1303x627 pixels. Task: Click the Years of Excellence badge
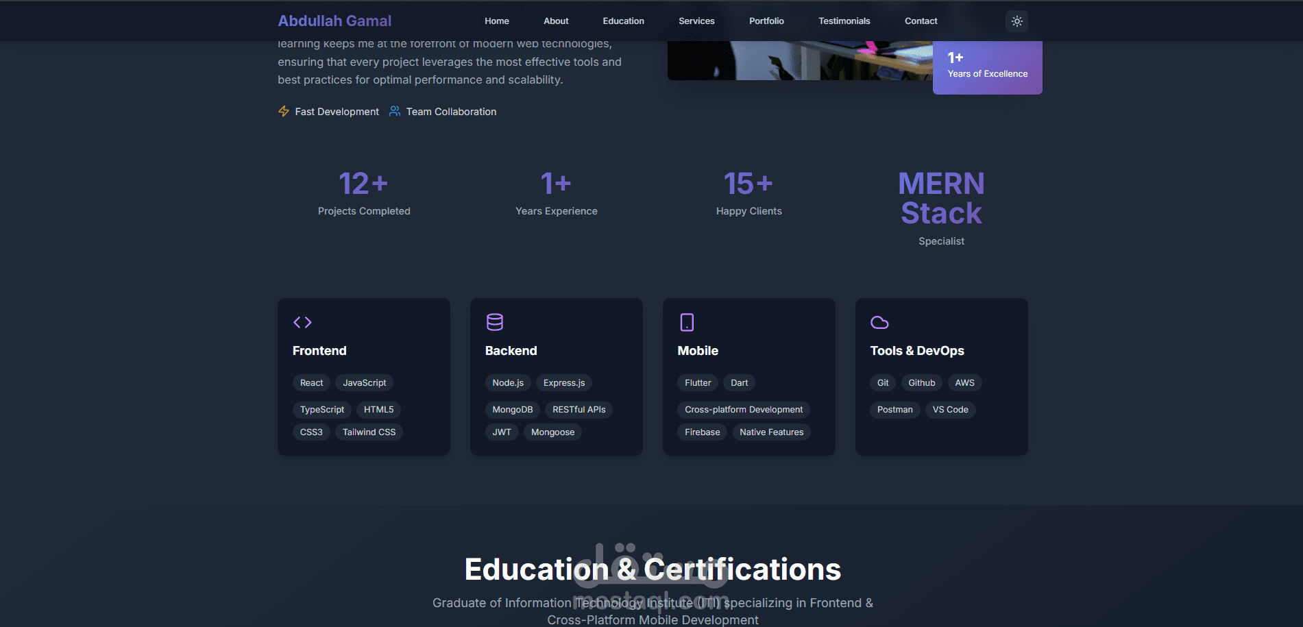pyautogui.click(x=988, y=66)
